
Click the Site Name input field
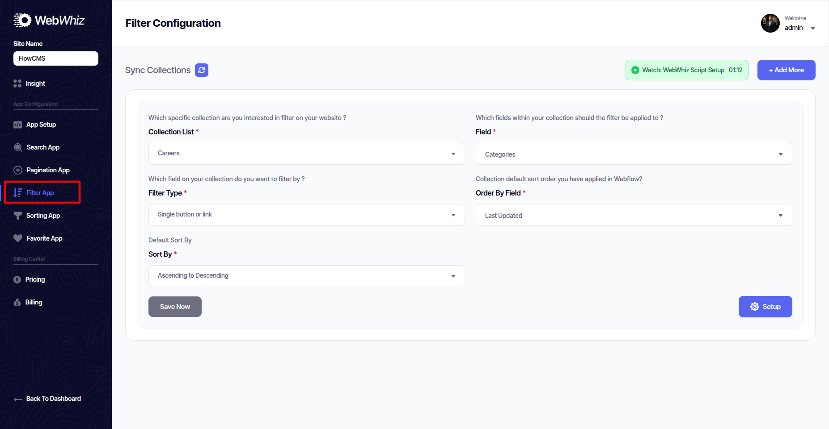[56, 58]
